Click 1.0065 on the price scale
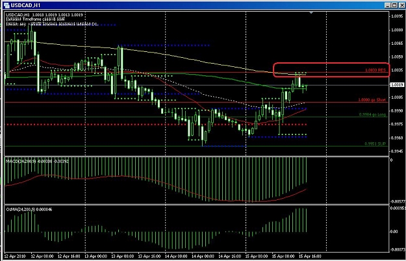The width and height of the screenshot is (406, 261). (397, 43)
